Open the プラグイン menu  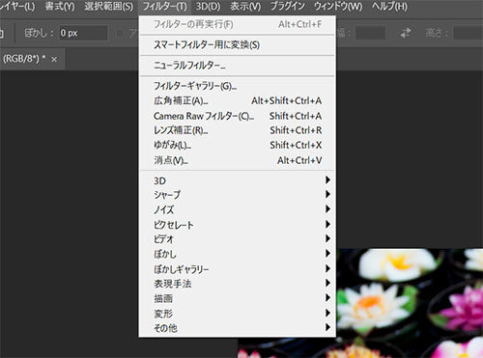pyautogui.click(x=287, y=7)
